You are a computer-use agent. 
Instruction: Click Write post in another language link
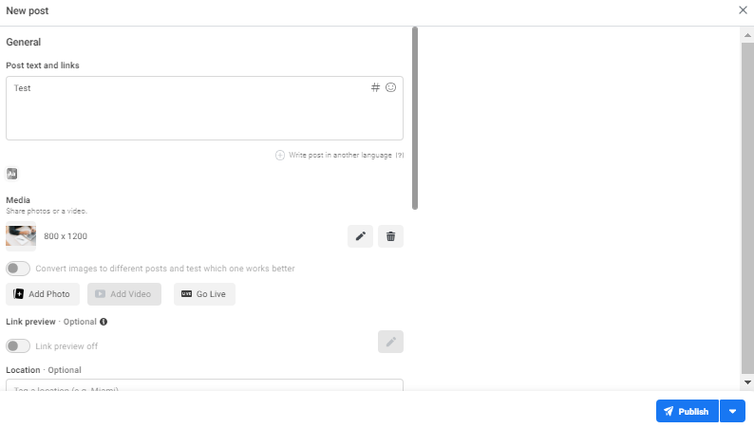(x=340, y=155)
